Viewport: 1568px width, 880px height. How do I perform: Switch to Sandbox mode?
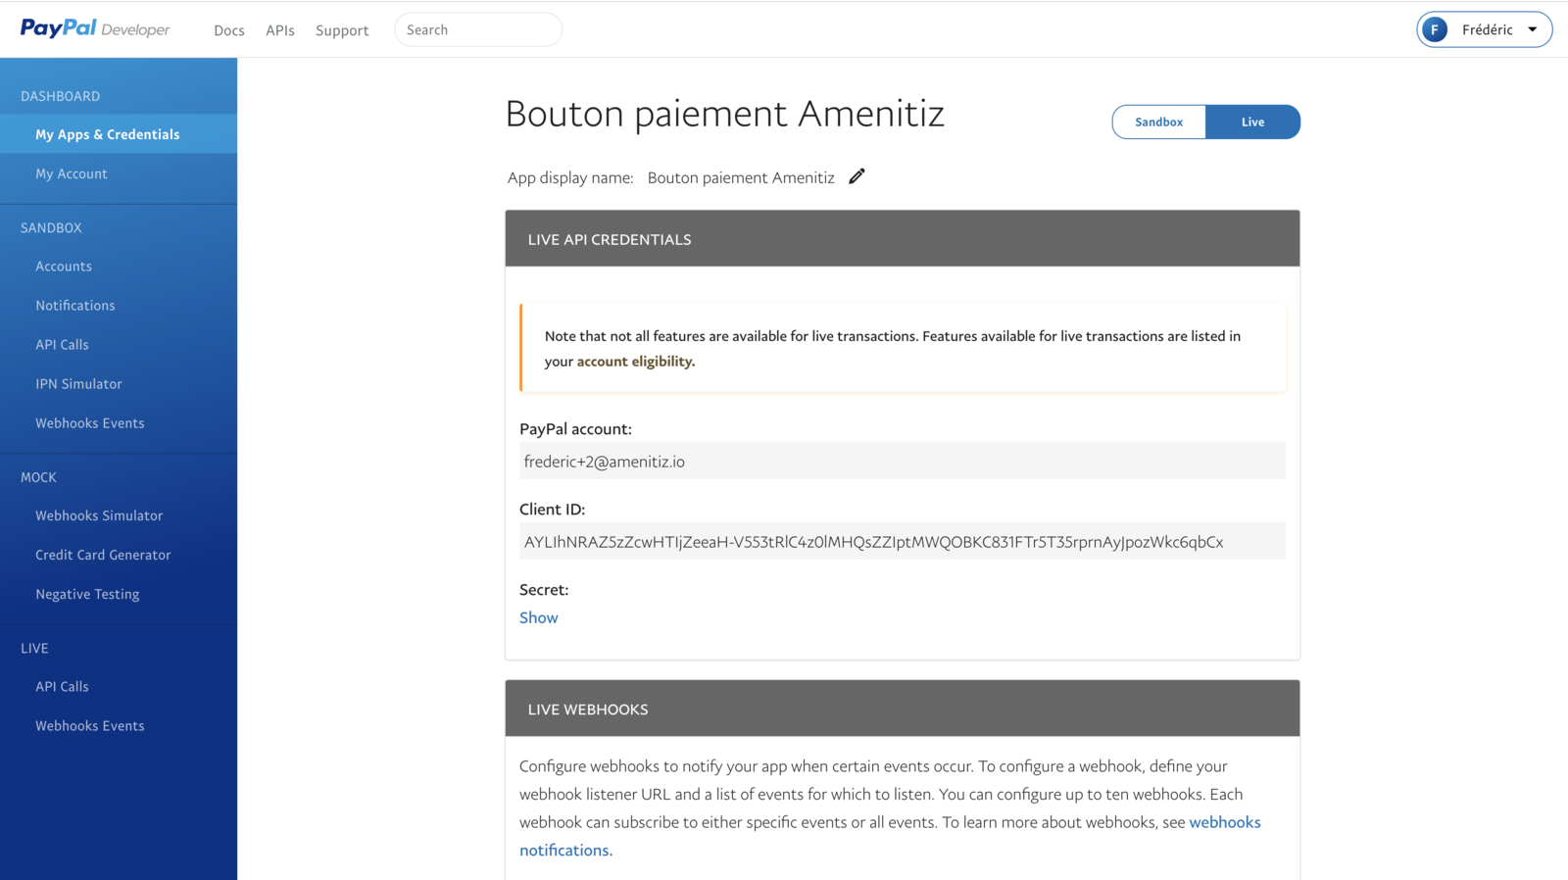[1158, 122]
